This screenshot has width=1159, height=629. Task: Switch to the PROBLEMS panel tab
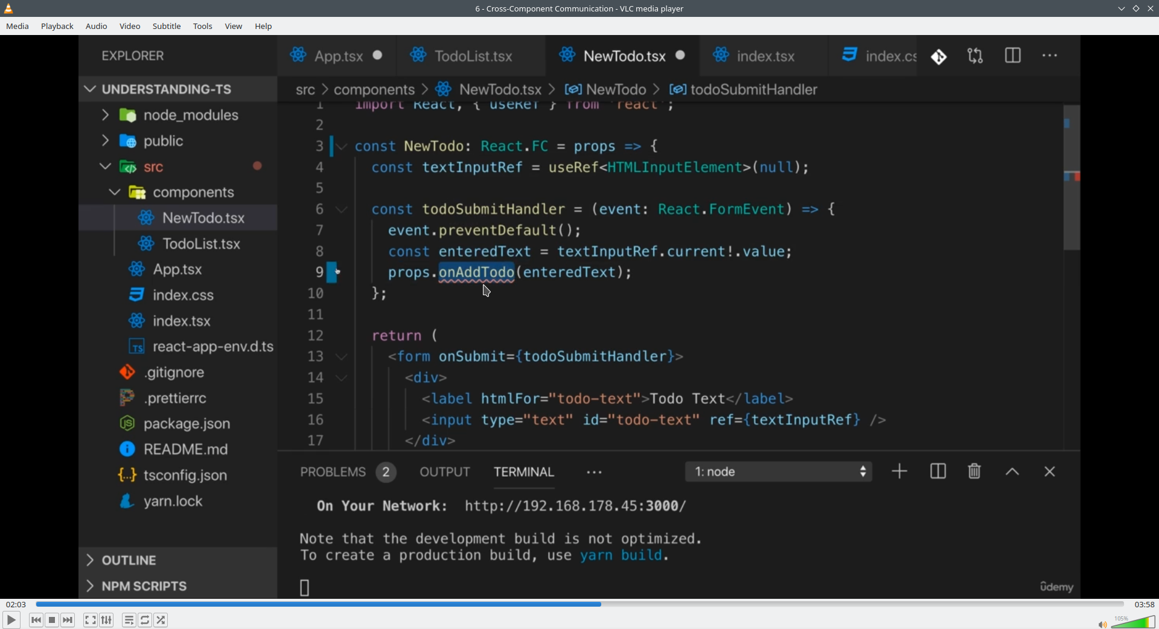[x=348, y=472]
